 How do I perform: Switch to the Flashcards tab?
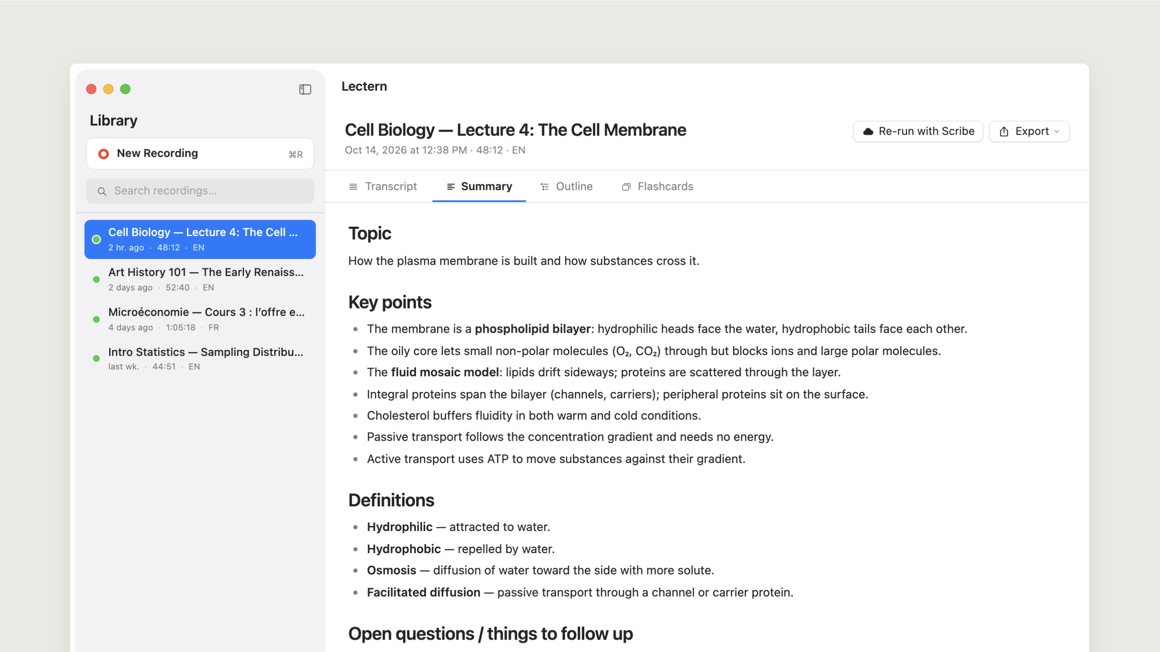[658, 186]
